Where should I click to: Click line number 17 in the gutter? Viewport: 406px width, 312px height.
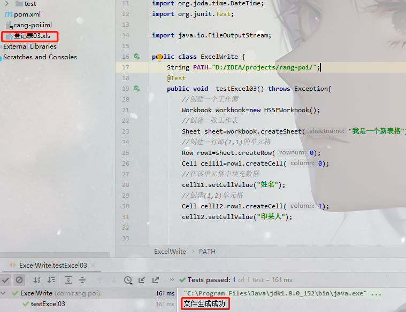pos(126,67)
